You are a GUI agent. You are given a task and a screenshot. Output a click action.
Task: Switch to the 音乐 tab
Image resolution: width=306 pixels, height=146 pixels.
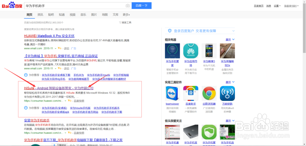(x=83, y=15)
